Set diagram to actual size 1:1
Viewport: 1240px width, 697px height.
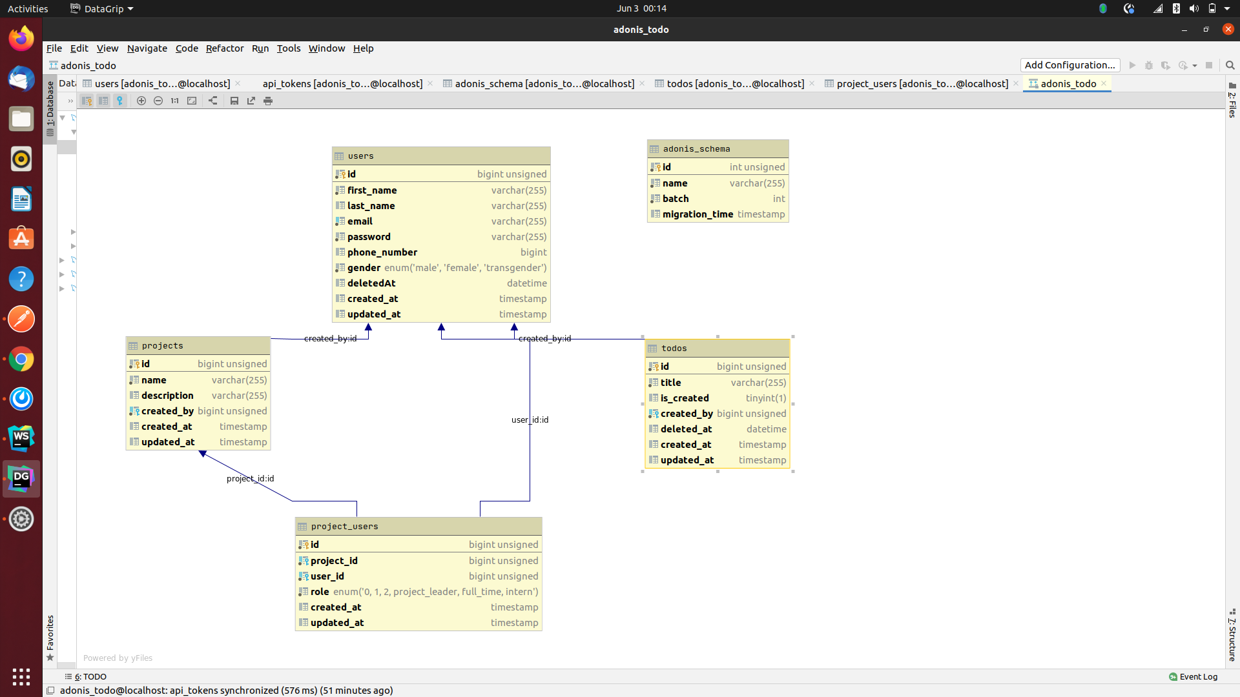tap(175, 101)
